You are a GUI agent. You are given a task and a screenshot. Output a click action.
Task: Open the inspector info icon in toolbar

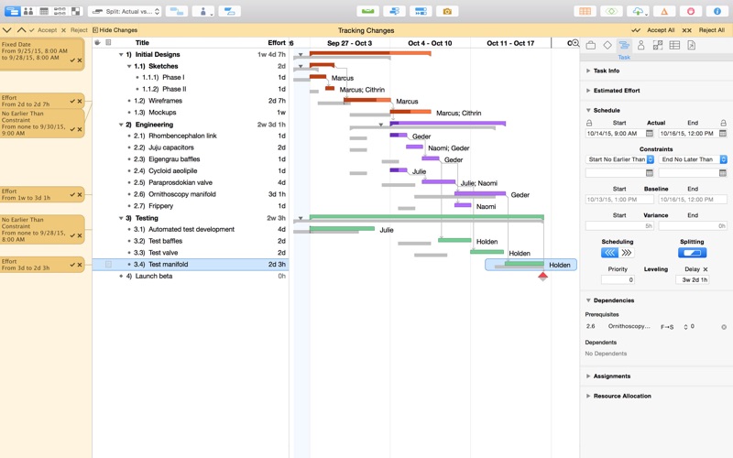tap(717, 12)
